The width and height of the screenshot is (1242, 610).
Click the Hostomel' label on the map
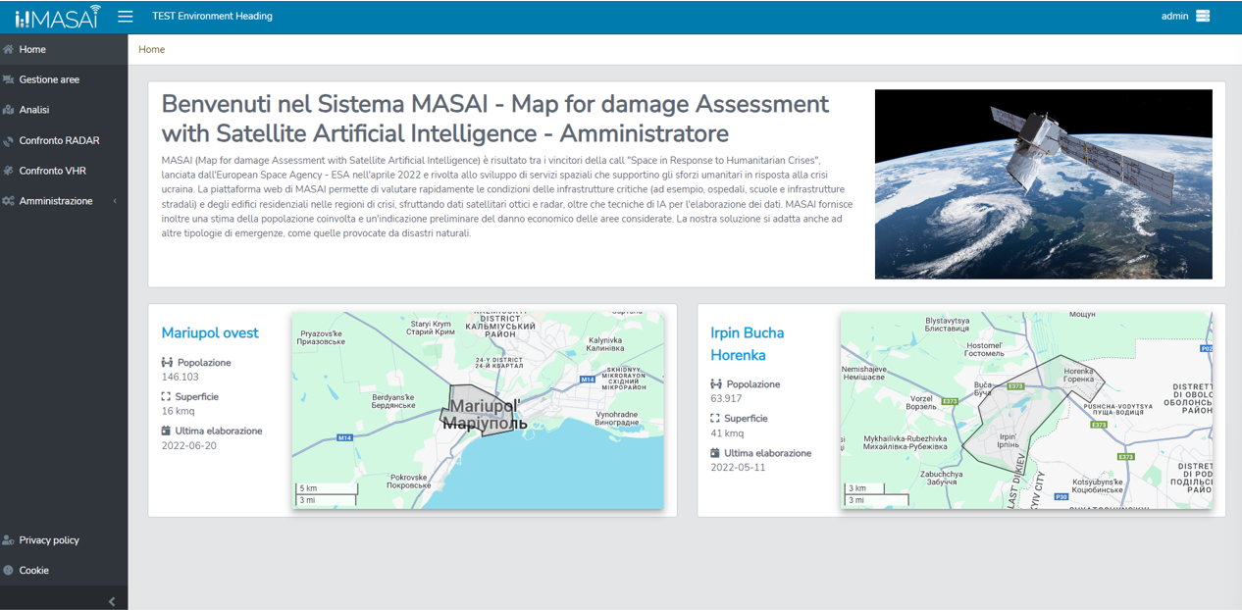(x=985, y=349)
